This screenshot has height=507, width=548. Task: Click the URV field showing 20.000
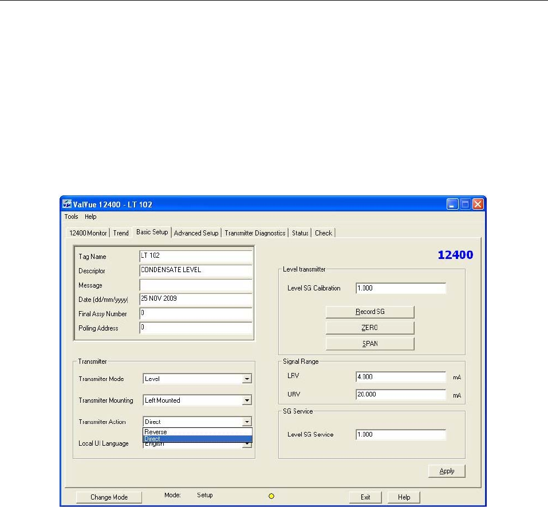click(400, 394)
